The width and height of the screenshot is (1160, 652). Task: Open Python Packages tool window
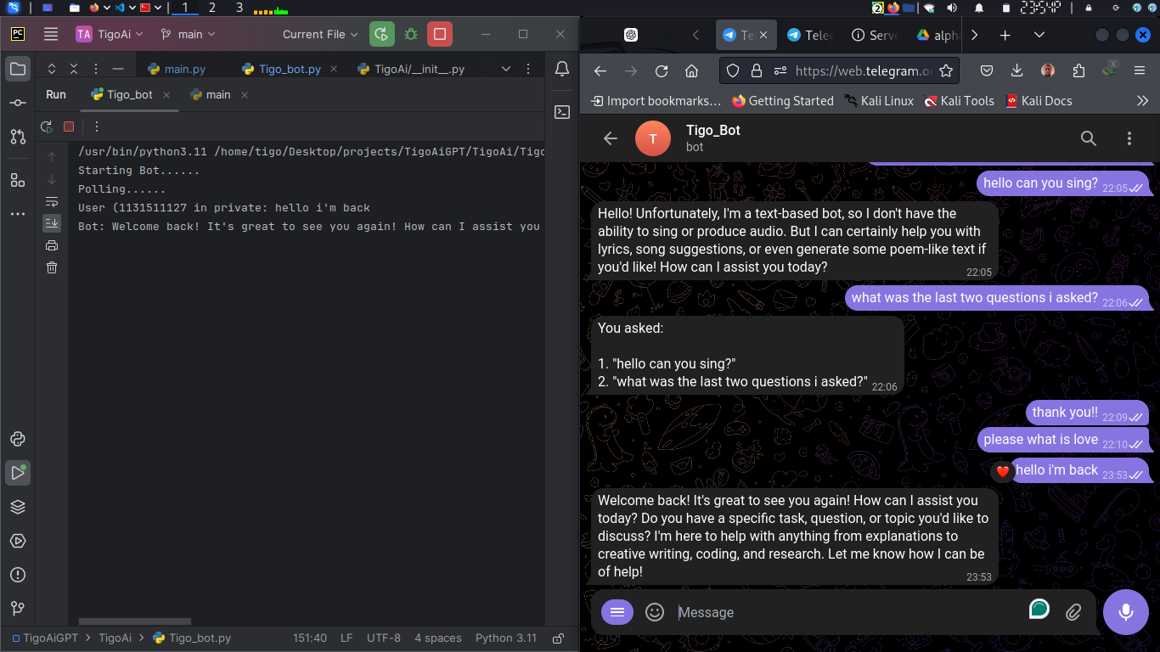coord(18,507)
